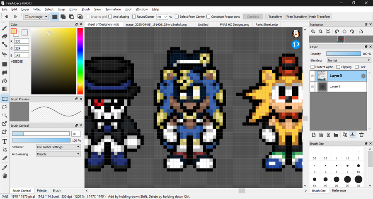Click the Redo arrow in the toolbar
The image size is (373, 199).
(15, 17)
